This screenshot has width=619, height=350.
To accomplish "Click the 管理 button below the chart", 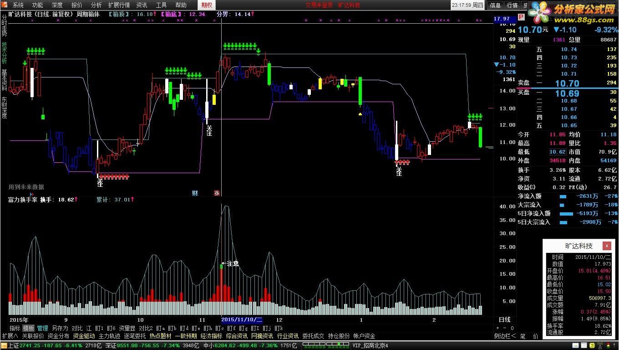I will [x=42, y=328].
